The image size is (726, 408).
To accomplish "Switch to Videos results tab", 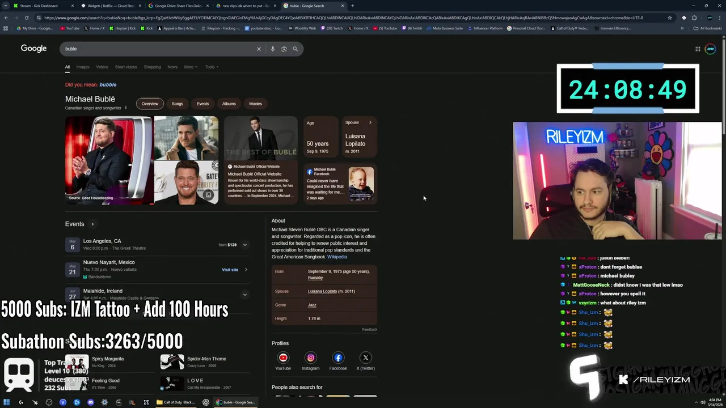I will (102, 67).
